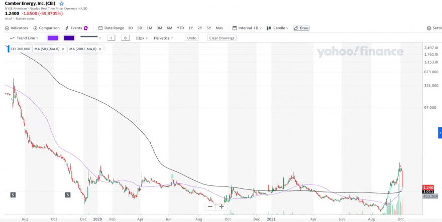Toggle italic text with I button
The image size is (442, 222).
coord(111,38)
